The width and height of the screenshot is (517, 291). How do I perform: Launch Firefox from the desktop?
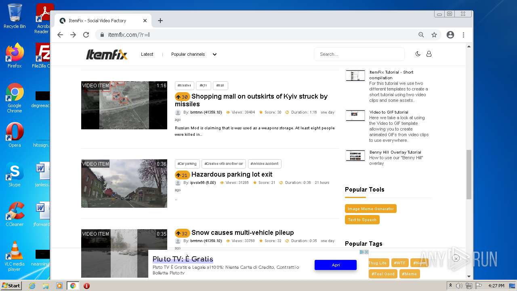coord(15,55)
